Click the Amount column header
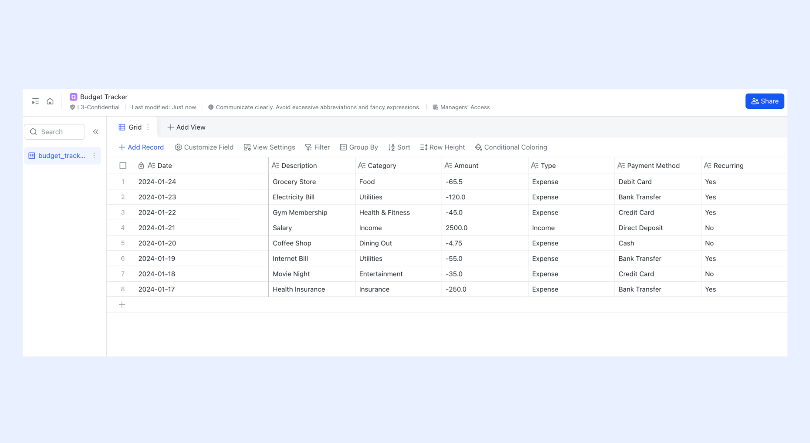 (485, 166)
